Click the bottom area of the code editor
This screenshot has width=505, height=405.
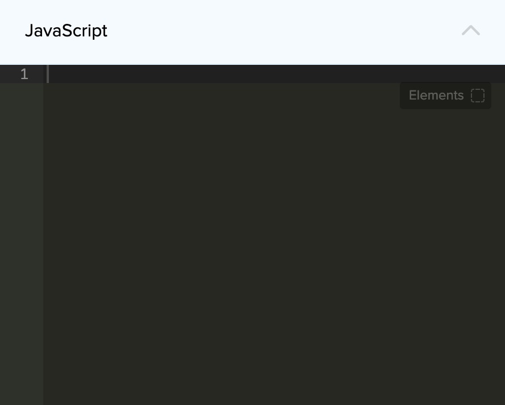click(273, 381)
